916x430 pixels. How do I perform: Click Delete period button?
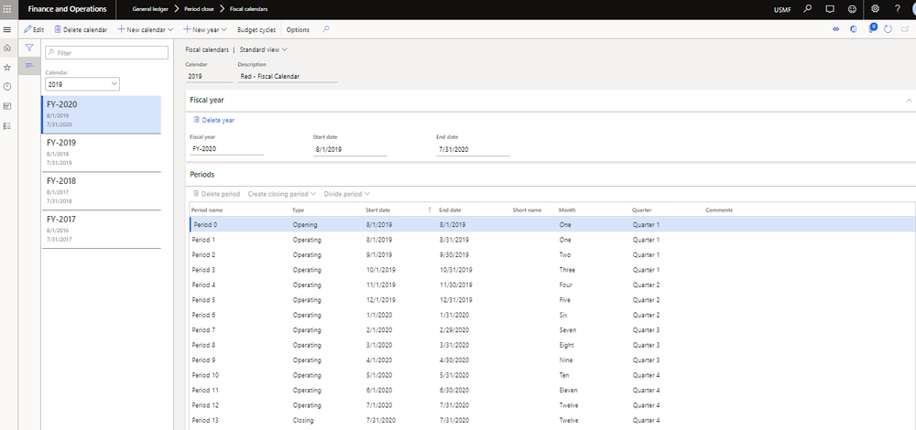point(216,194)
